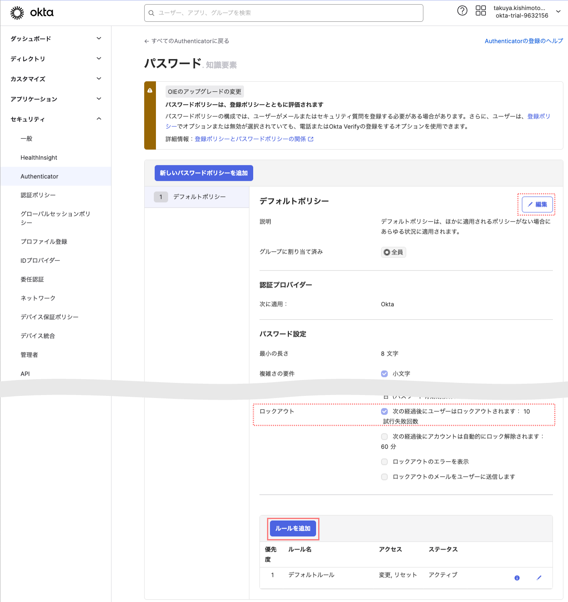Image resolution: width=568 pixels, height=602 pixels.
Task: Click inside the global search field
Action: click(x=283, y=13)
